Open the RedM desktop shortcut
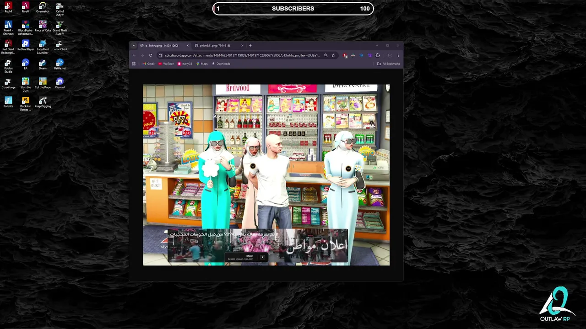Screen dimensions: 586x329 (x=8, y=7)
